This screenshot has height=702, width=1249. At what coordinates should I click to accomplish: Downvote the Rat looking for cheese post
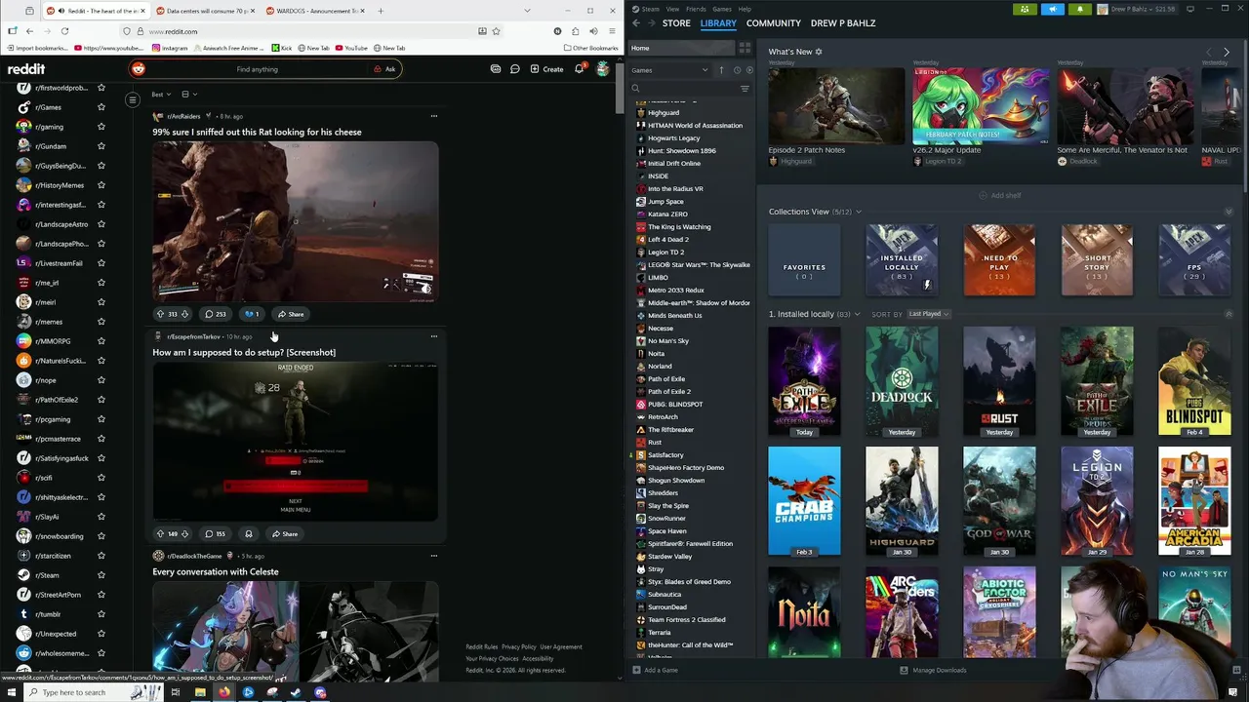184,314
